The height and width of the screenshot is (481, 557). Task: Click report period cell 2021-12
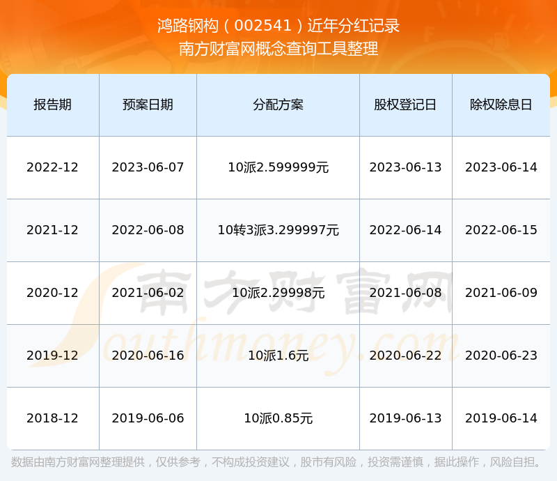(53, 230)
